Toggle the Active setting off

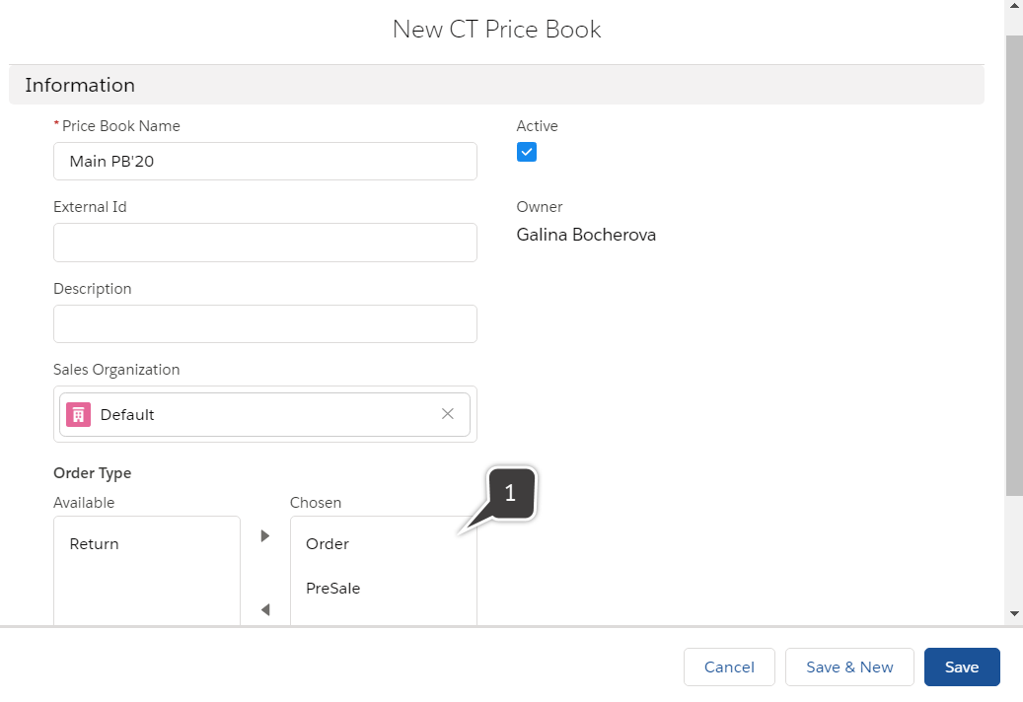click(526, 151)
